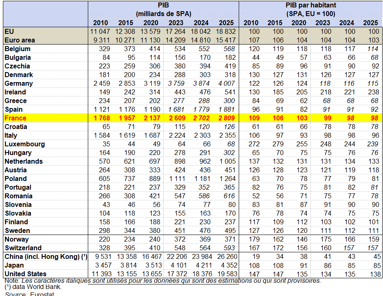Select the Germany row label
Image resolution: width=383 pixels, height=296 pixels.
coord(19,84)
